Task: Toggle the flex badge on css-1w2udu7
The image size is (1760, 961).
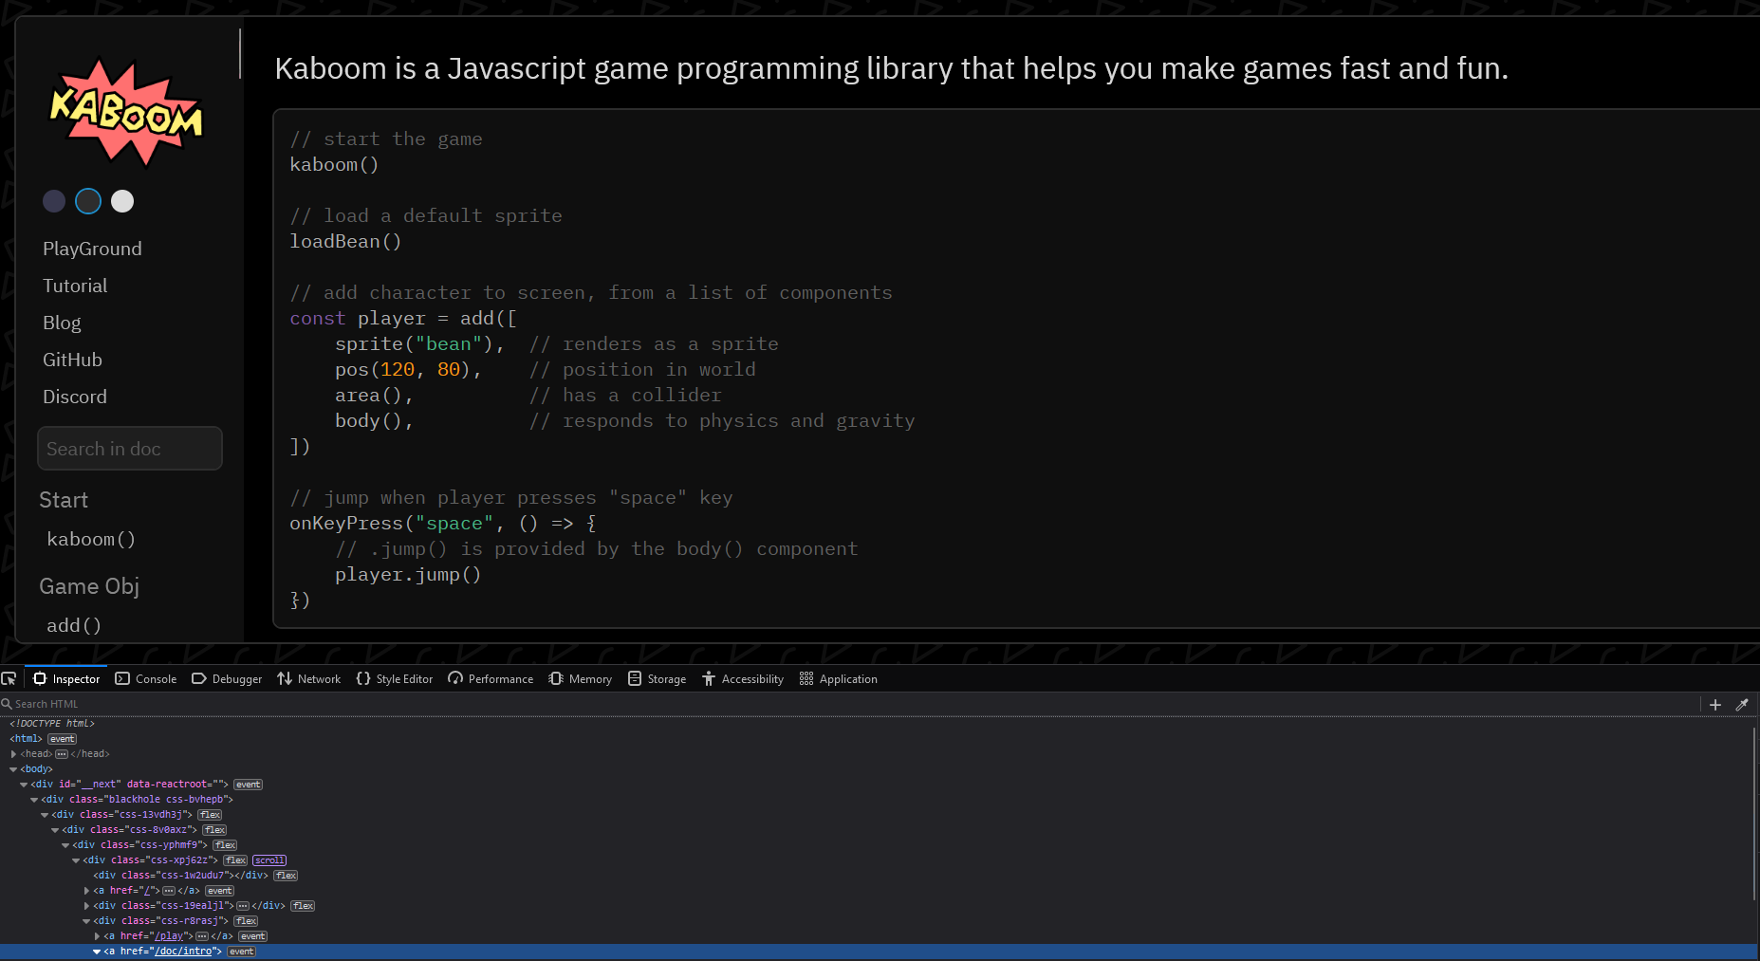Action: coord(287,876)
